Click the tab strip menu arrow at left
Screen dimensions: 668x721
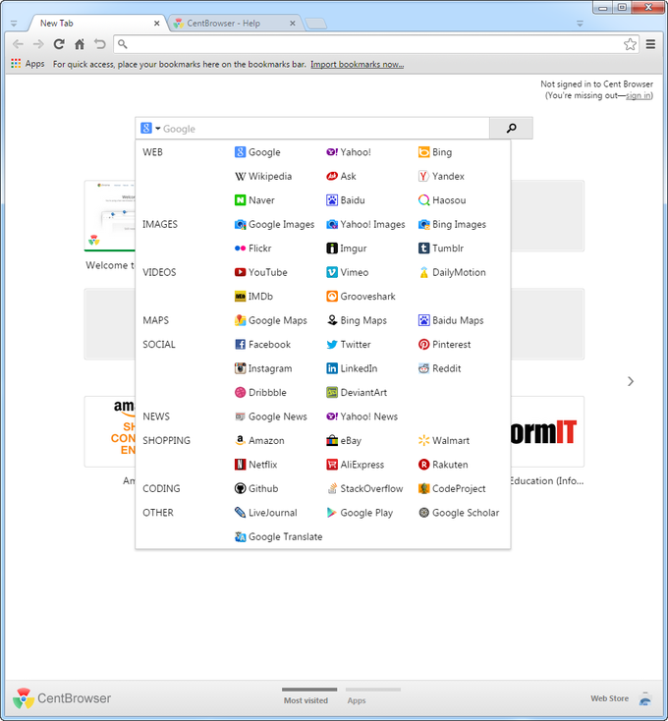tap(14, 24)
